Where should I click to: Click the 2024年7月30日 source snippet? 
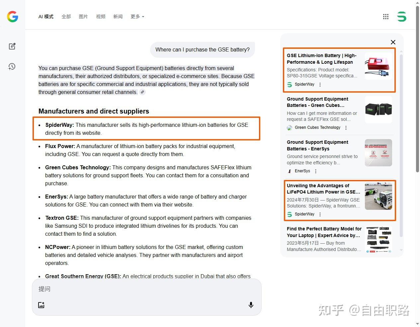click(x=323, y=203)
